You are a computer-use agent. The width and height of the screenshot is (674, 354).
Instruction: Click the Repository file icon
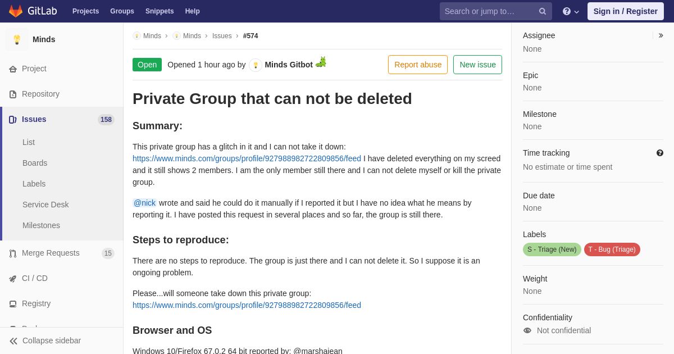tap(13, 94)
